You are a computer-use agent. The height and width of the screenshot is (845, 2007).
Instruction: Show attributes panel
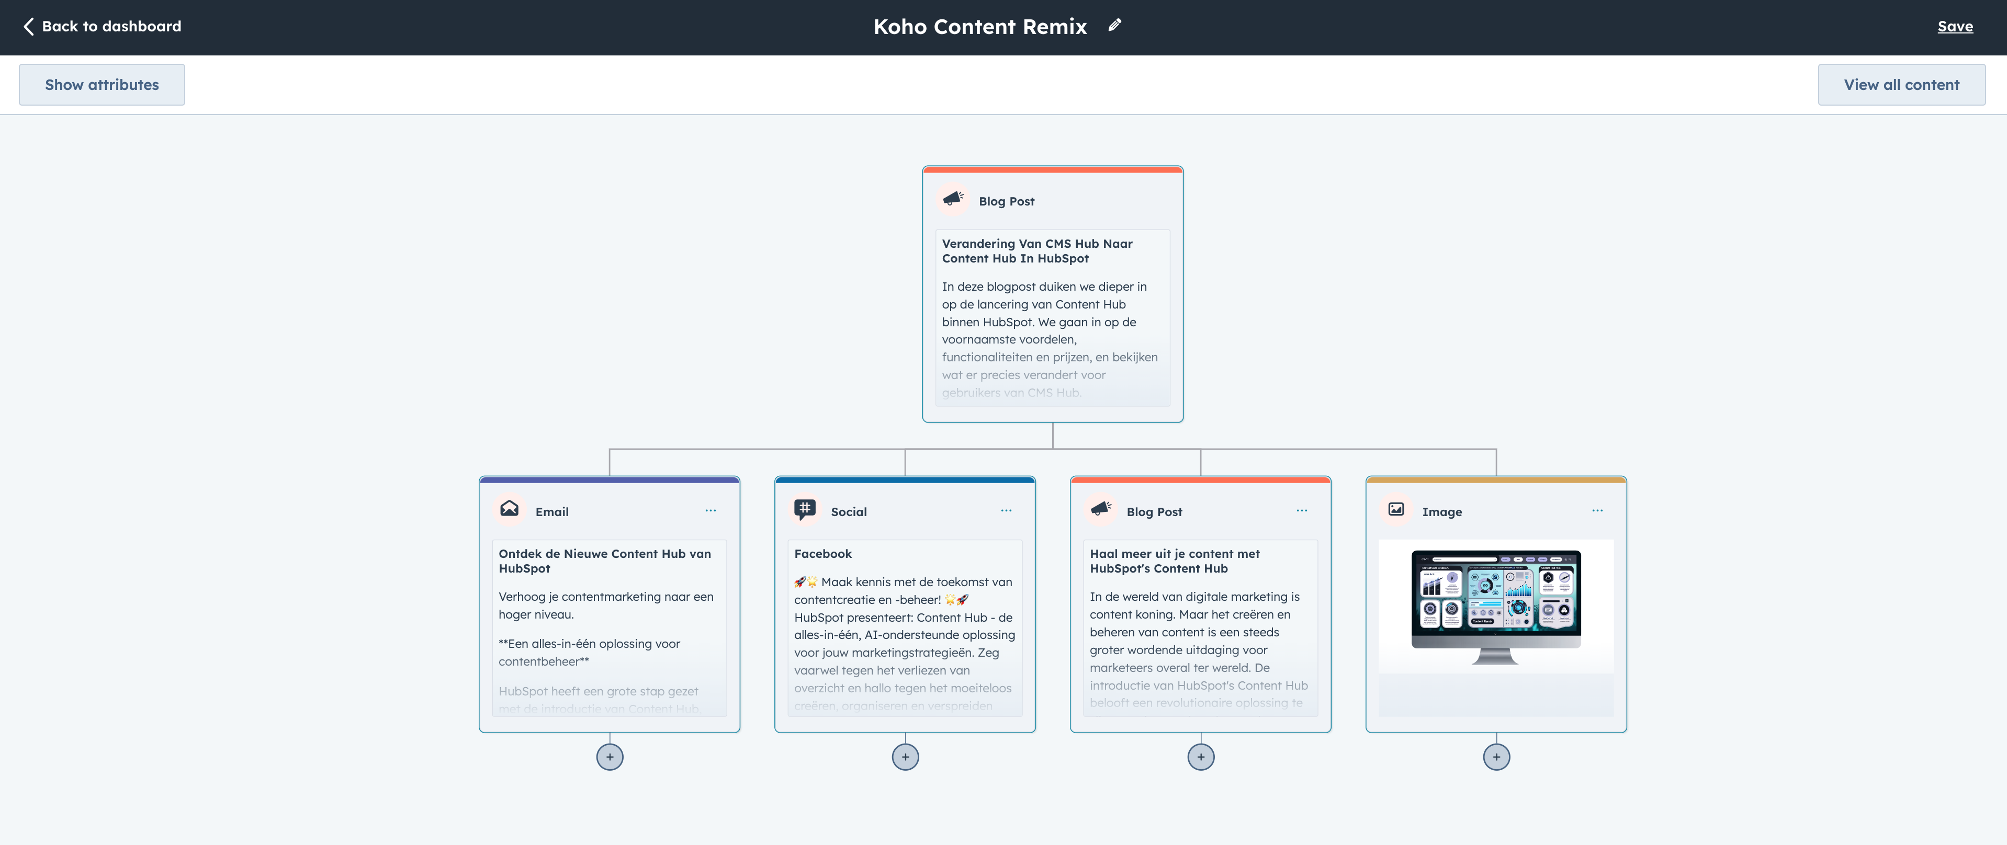102,85
